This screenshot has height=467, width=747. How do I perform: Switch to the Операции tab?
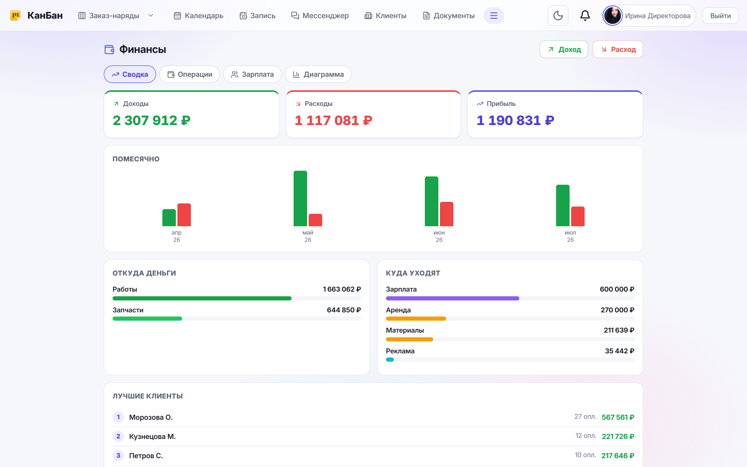tap(190, 74)
